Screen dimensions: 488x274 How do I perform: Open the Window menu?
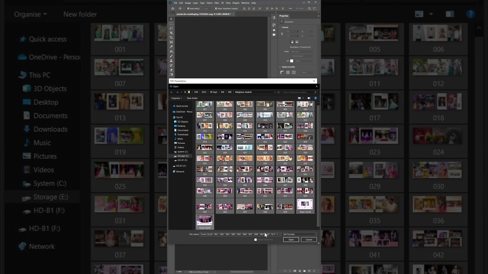pos(246,3)
